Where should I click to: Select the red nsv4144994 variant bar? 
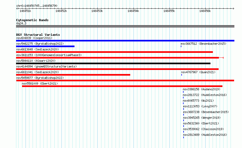pos(117,69)
